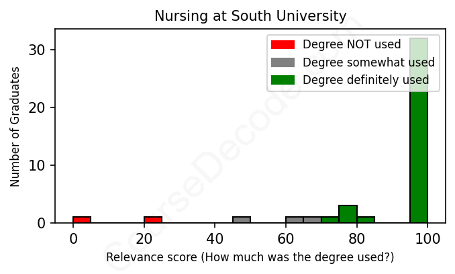Click the y-axis tick label 30
Image resolution: width=455 pixels, height=274 pixels.
38,50
